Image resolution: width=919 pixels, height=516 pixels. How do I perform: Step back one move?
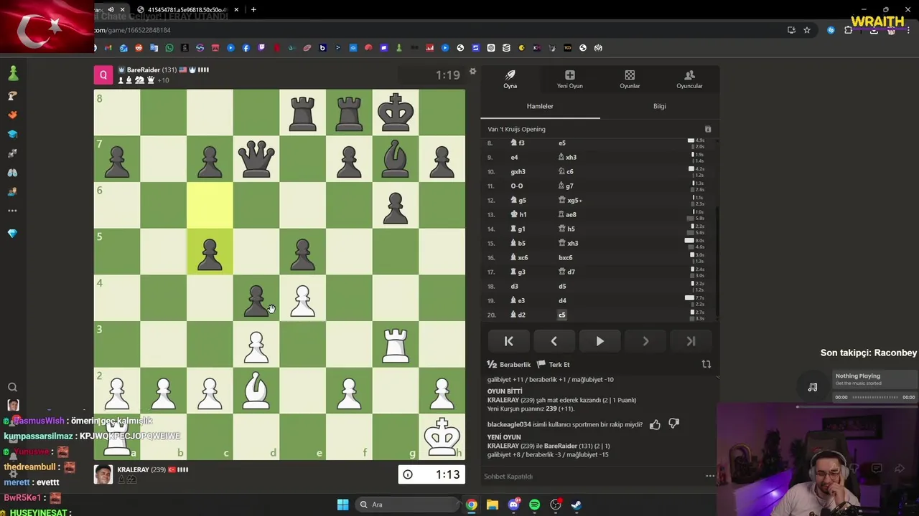(554, 342)
